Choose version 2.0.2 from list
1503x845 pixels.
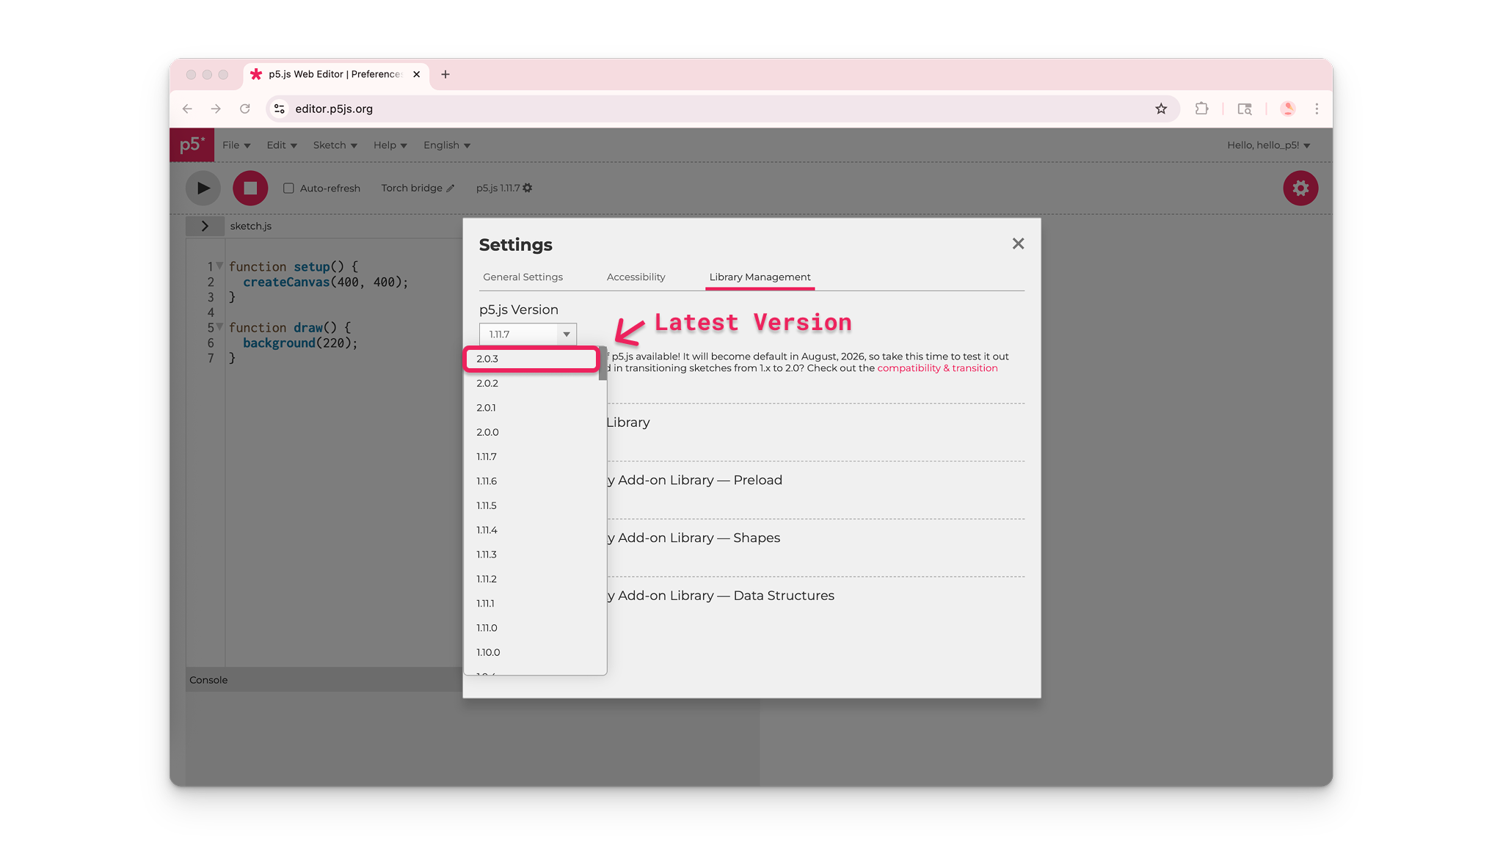pyautogui.click(x=532, y=384)
